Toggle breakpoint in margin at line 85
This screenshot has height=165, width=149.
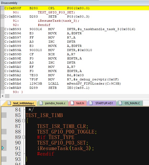4,115
